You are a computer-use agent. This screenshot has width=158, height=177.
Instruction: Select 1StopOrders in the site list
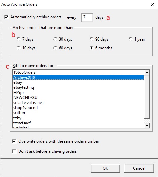(78, 72)
